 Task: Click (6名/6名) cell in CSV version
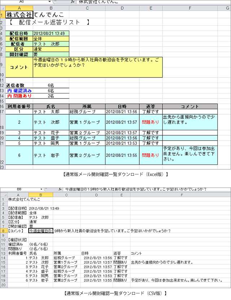click(x=41, y=244)
